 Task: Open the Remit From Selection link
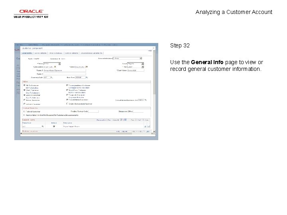tap(77, 92)
